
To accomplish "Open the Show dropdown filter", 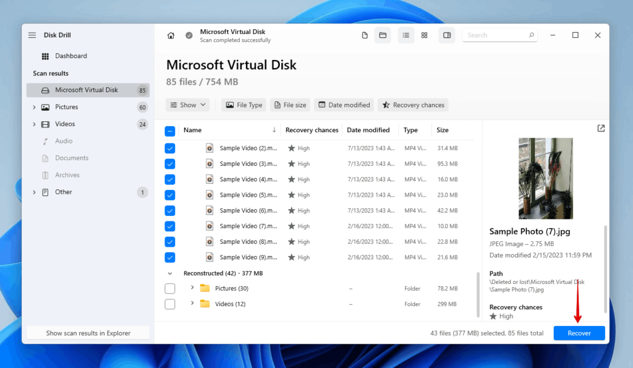I will (187, 105).
